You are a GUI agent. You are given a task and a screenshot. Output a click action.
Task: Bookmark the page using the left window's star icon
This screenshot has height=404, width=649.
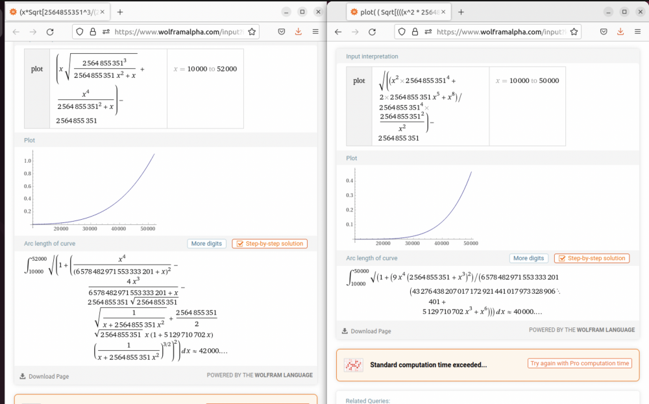point(252,32)
